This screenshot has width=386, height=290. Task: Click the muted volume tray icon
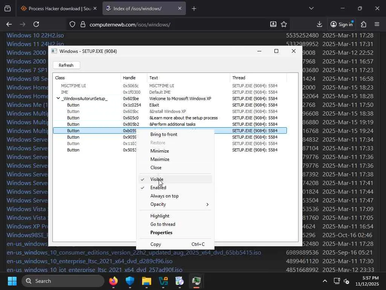coord(346,281)
